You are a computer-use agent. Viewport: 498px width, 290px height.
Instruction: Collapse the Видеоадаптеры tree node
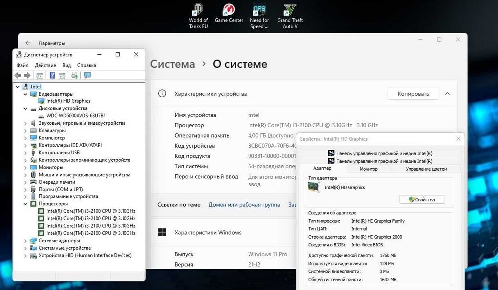tap(25, 94)
